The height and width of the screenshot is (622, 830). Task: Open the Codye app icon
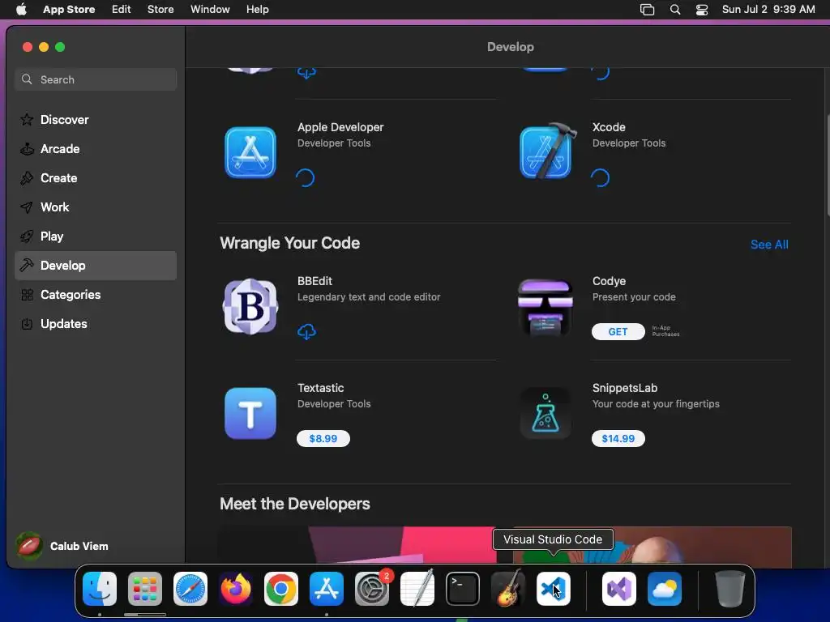545,308
